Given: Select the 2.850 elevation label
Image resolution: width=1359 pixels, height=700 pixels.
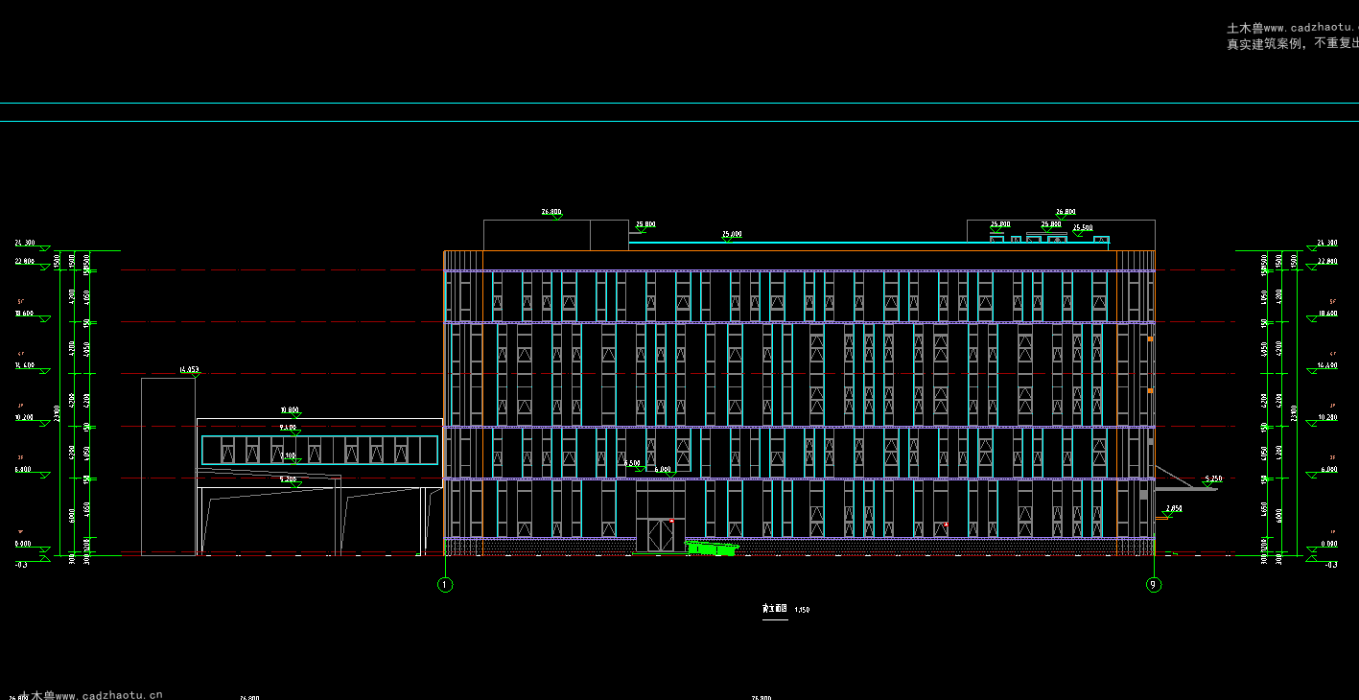Looking at the screenshot, I should tap(1174, 508).
